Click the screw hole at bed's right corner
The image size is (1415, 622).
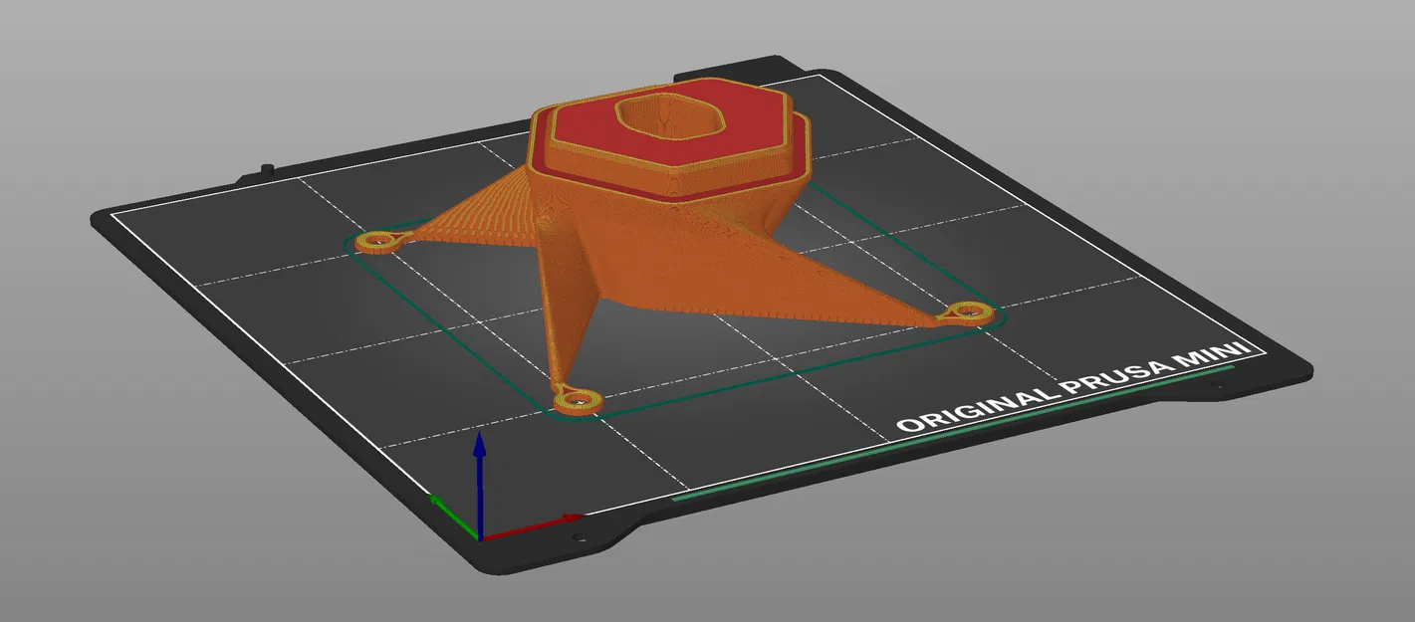[1212, 384]
